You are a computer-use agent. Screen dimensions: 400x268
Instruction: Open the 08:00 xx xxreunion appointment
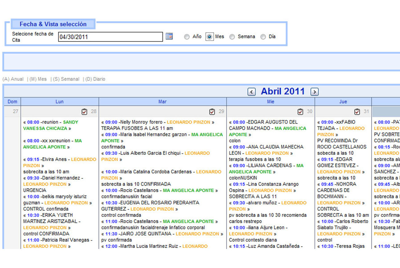[53, 144]
